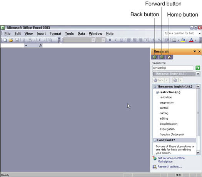Click the Office Marketplace globe icon
The height and width of the screenshot is (177, 202).
pos(154,158)
